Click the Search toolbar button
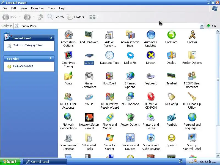220x165 pixels. (x=56, y=17)
